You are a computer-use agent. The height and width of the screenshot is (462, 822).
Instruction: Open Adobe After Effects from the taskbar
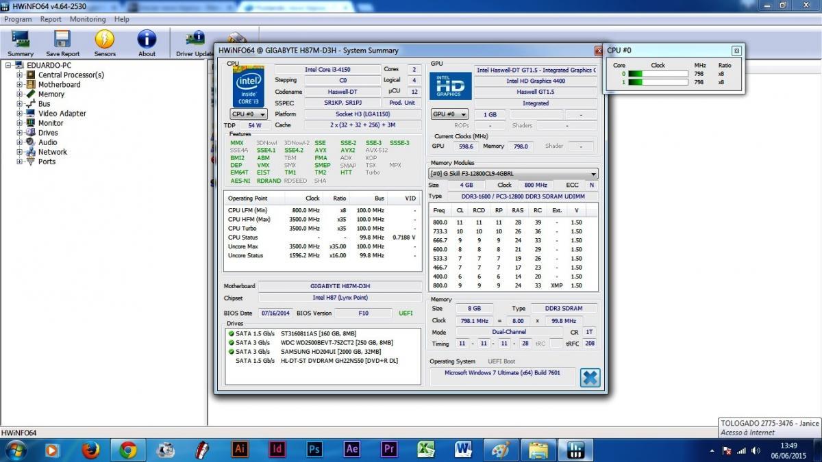[351, 450]
